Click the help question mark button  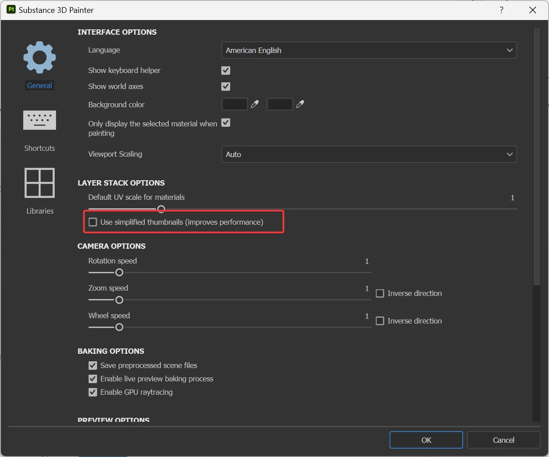click(502, 10)
